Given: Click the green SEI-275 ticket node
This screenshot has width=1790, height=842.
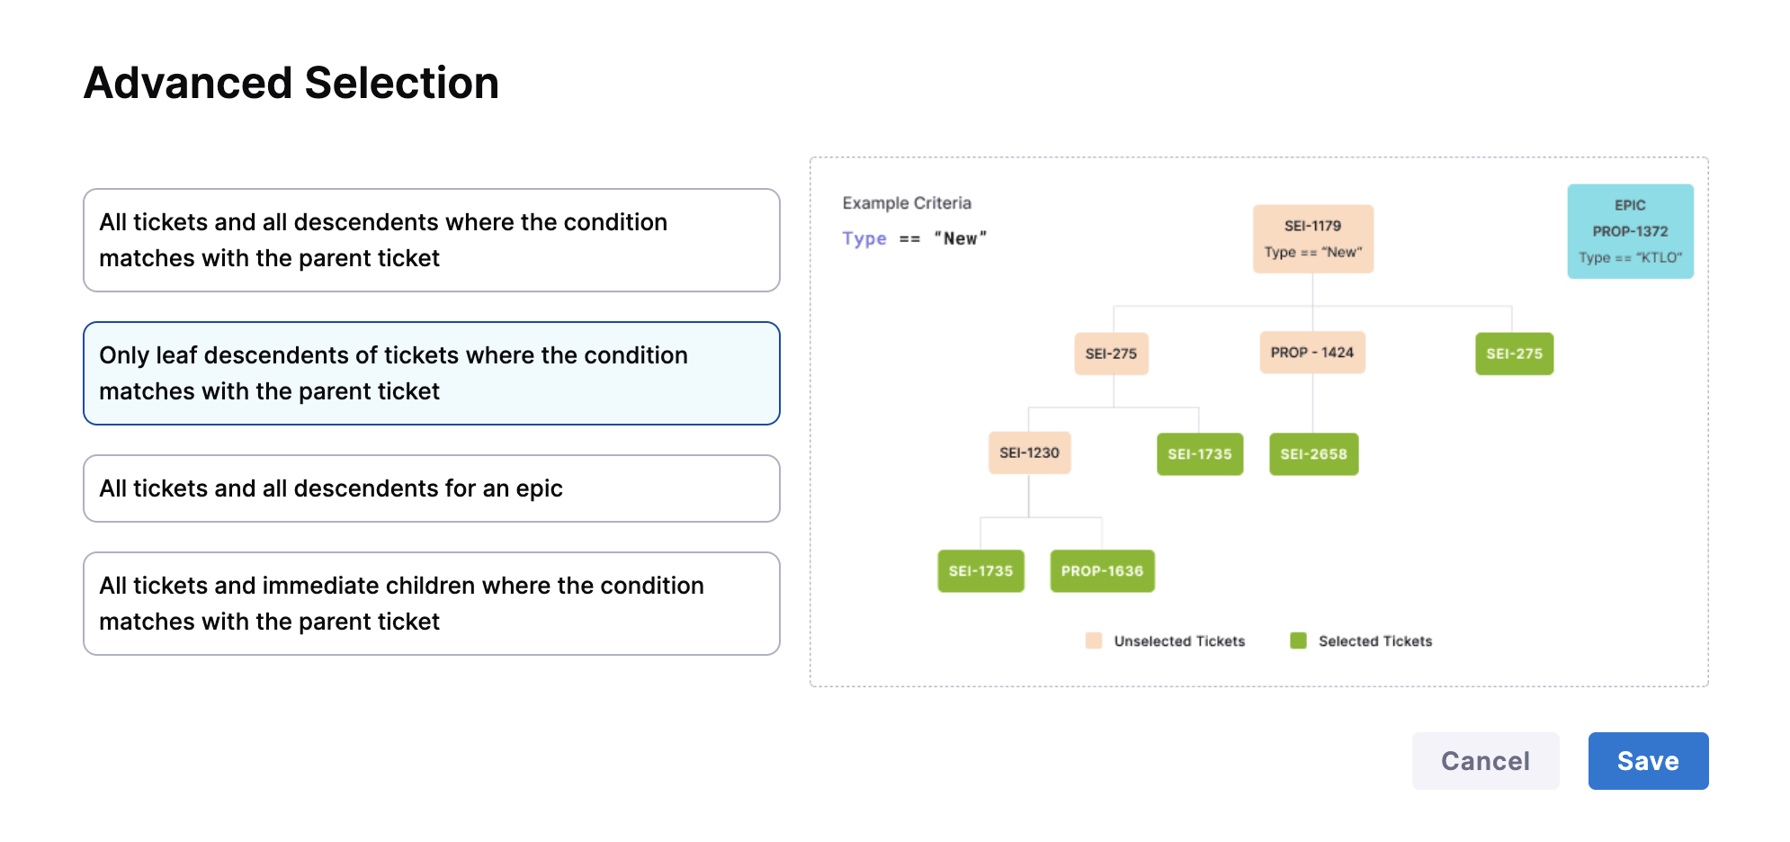Looking at the screenshot, I should pyautogui.click(x=1514, y=354).
